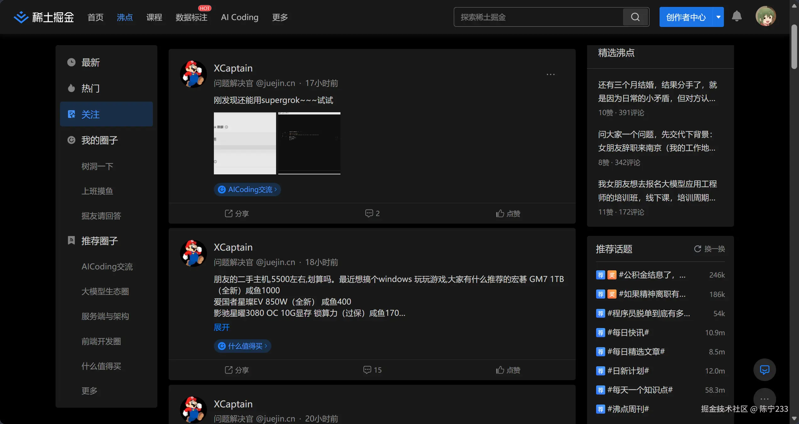This screenshot has width=799, height=424.
Task: Switch to 沸点 tab
Action: [125, 17]
